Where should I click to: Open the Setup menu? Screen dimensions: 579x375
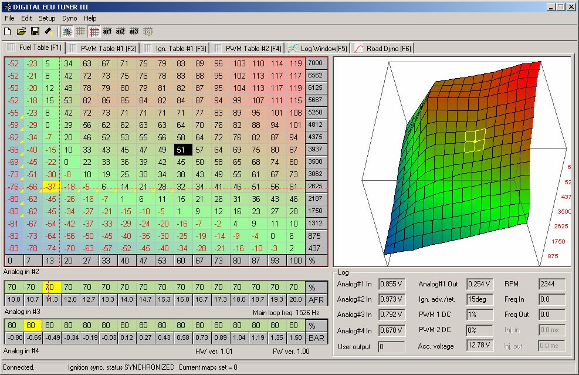coord(47,18)
